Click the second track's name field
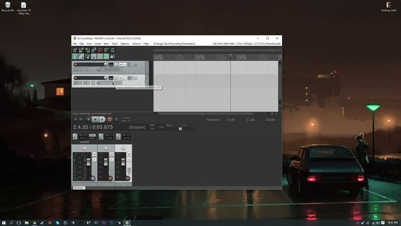The image size is (401, 226). [90, 78]
